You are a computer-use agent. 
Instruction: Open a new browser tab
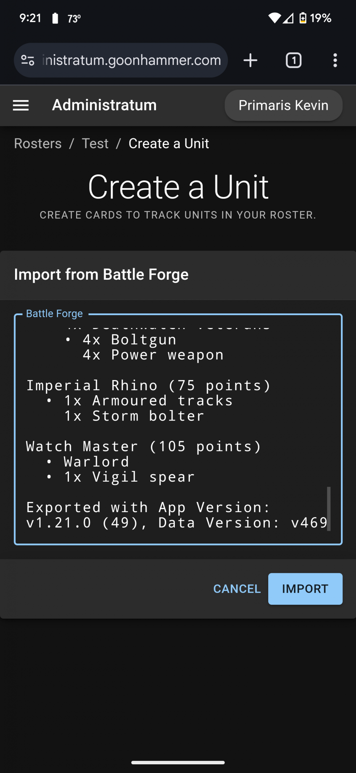(x=250, y=60)
